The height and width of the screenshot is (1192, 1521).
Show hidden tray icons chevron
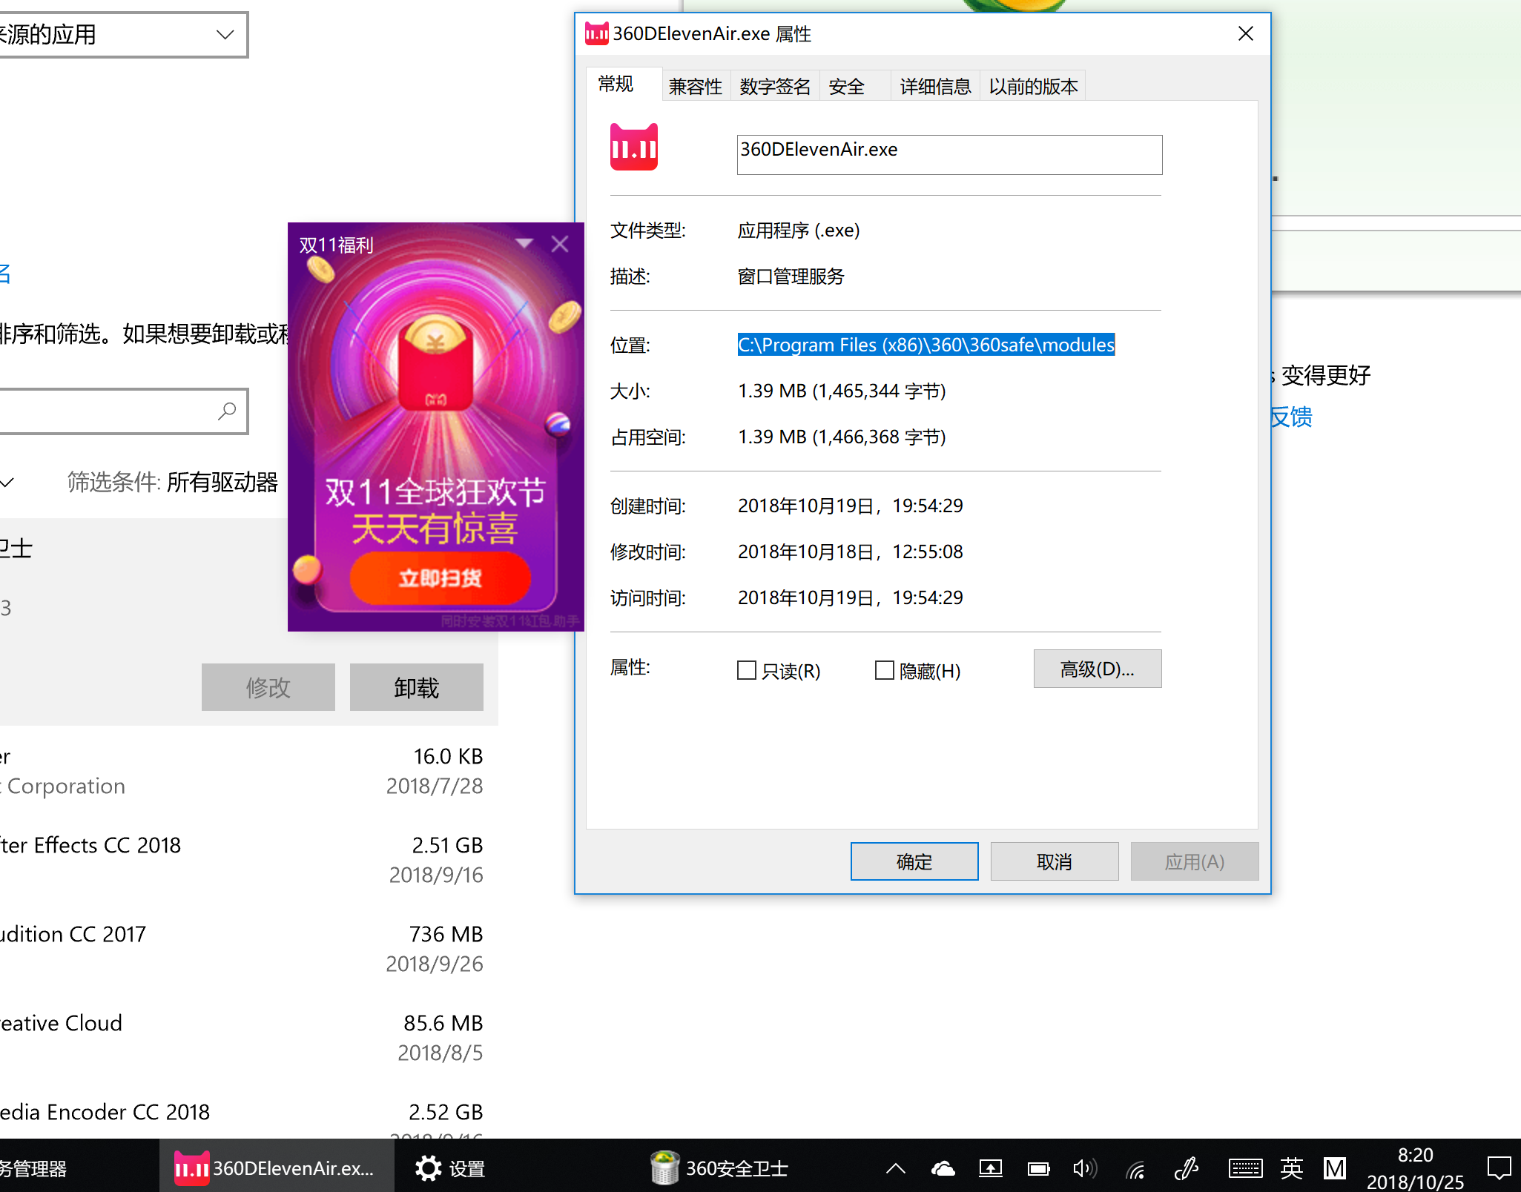[x=896, y=1169]
